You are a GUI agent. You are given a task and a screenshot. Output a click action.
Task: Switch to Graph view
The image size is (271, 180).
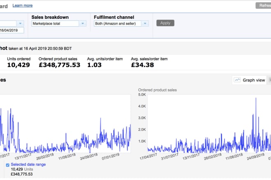(249, 80)
